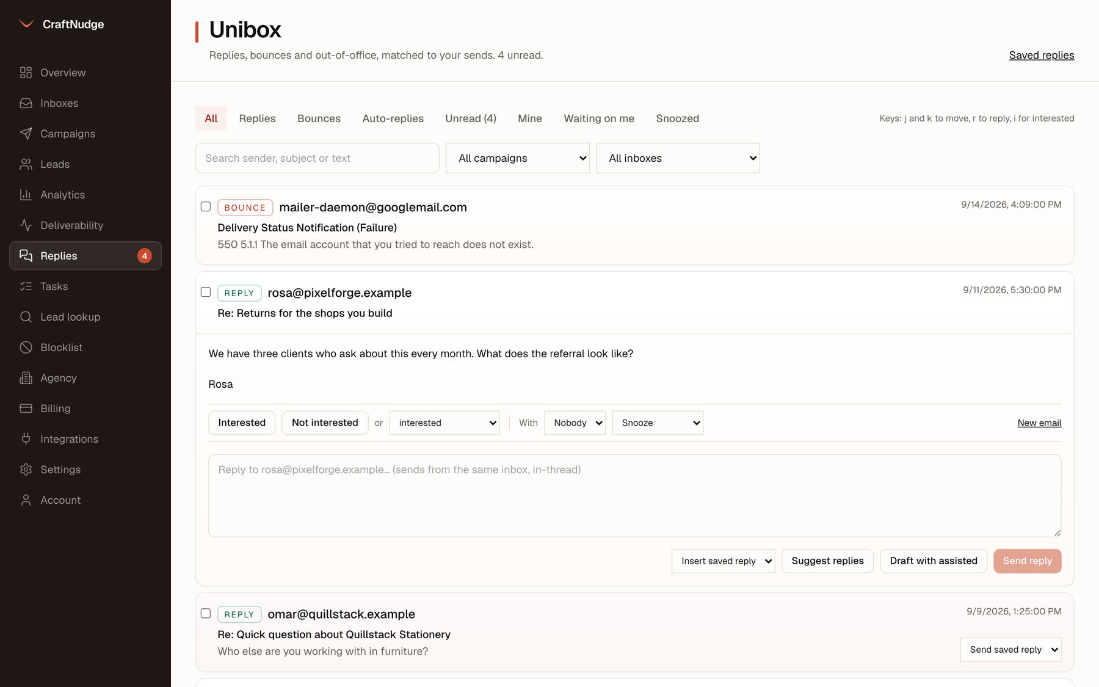
Task: Select the Waiting on me tab
Action: pos(599,118)
